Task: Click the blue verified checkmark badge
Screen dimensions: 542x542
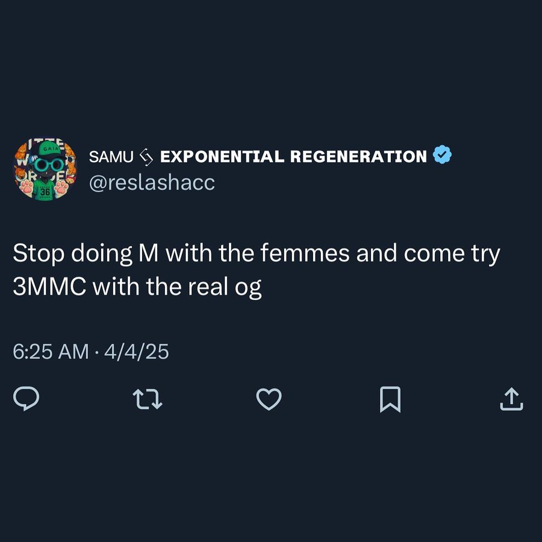Action: click(443, 157)
